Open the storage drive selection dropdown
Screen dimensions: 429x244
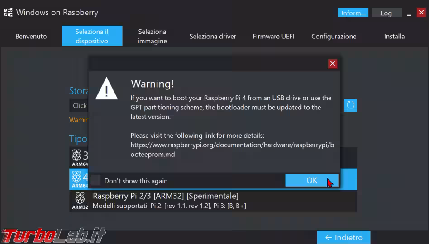click(x=79, y=105)
